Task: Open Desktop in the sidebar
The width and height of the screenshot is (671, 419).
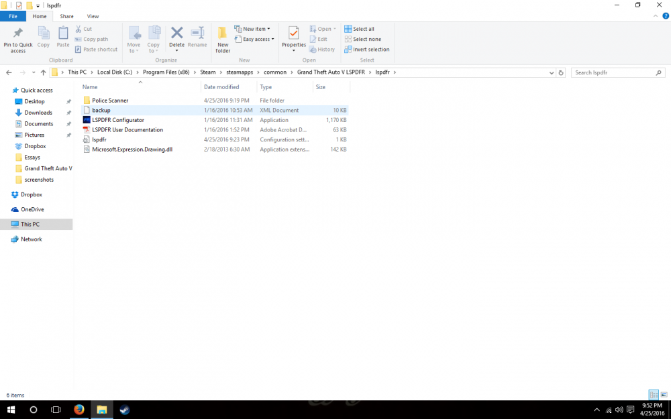Action: point(34,101)
